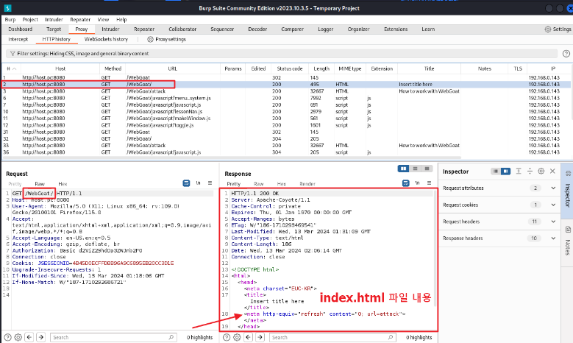Click the filter settings bar
Image resolution: width=573 pixels, height=343 pixels.
coord(282,54)
